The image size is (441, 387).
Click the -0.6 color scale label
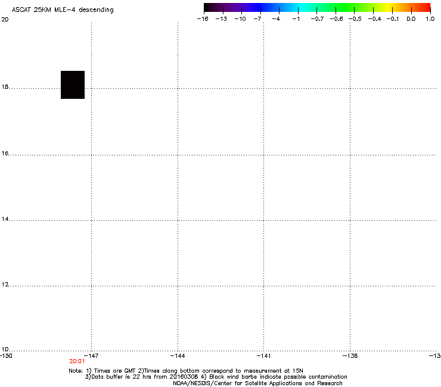[336, 19]
